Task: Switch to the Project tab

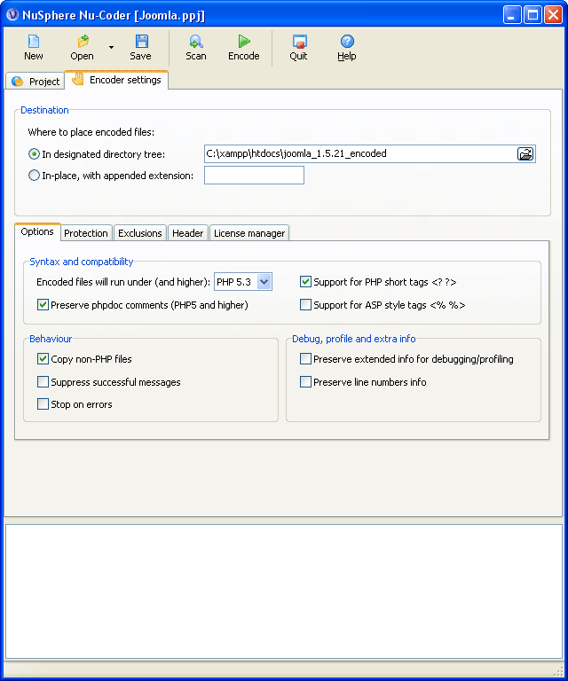Action: pyautogui.click(x=35, y=82)
